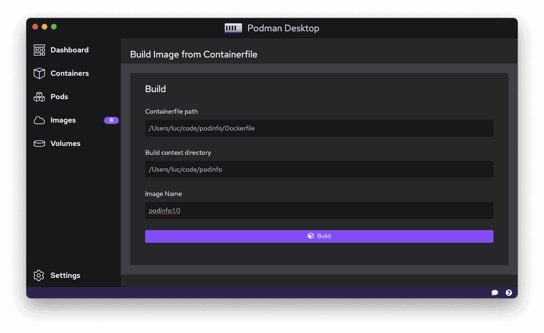Screen dimensions: 544x333
Task: Click the Podman Desktop logo icon
Action: point(233,28)
